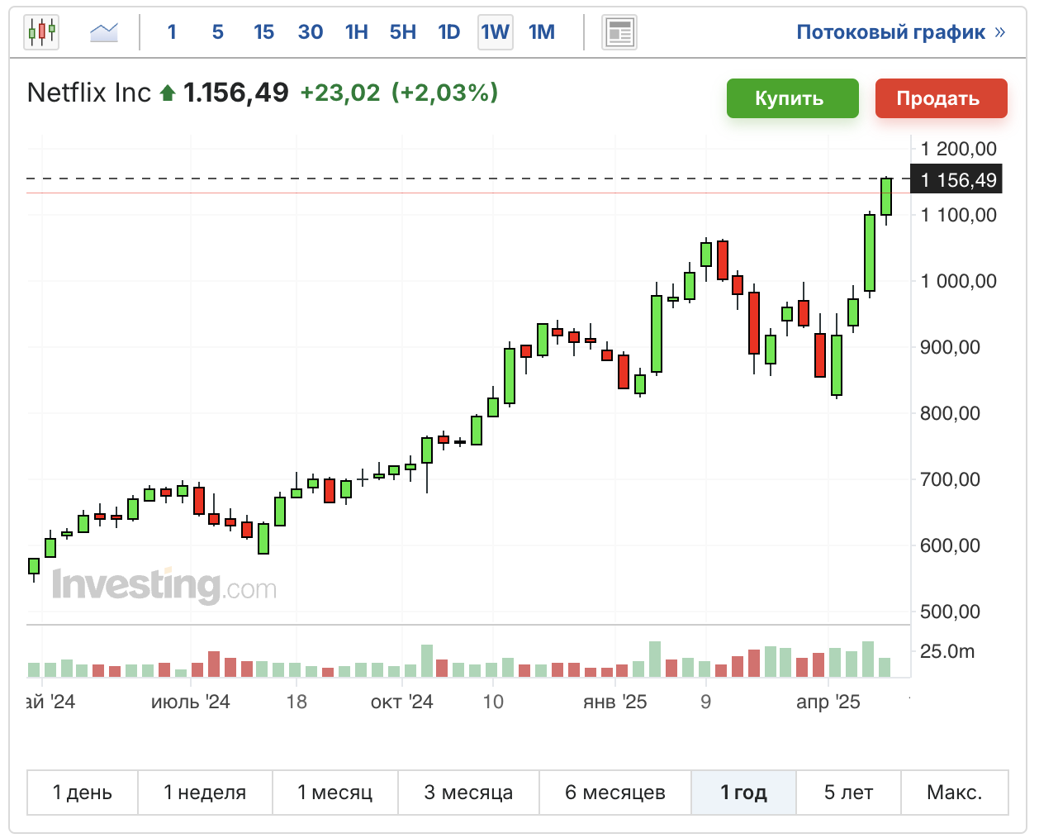Click the Netflix Inc title text
Screen dimensions: 1039x838
(x=89, y=93)
